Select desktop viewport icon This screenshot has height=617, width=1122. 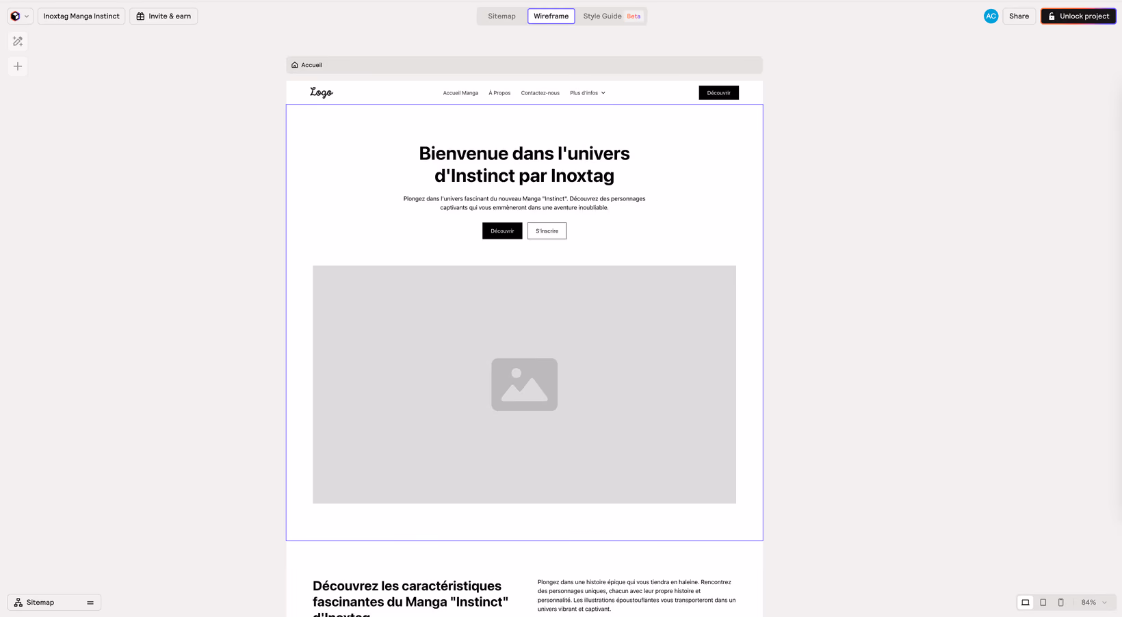point(1025,603)
